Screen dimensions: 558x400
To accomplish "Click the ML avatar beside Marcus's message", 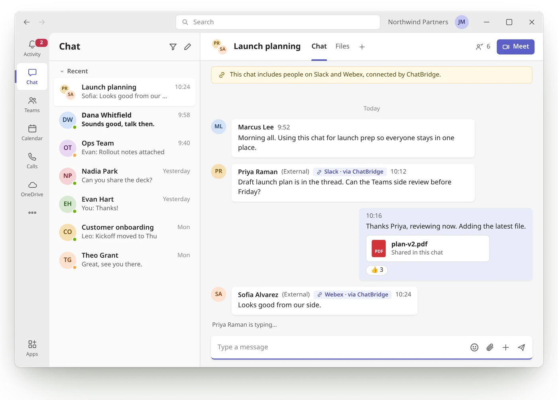I will click(219, 127).
